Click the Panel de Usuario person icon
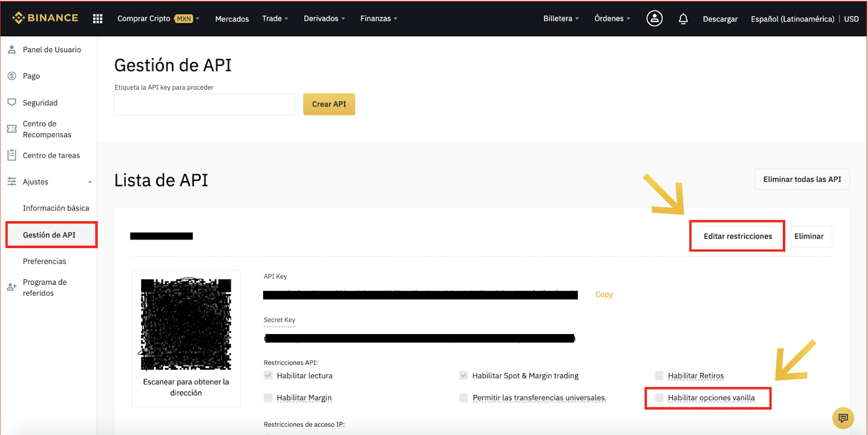This screenshot has width=868, height=435. [x=11, y=49]
